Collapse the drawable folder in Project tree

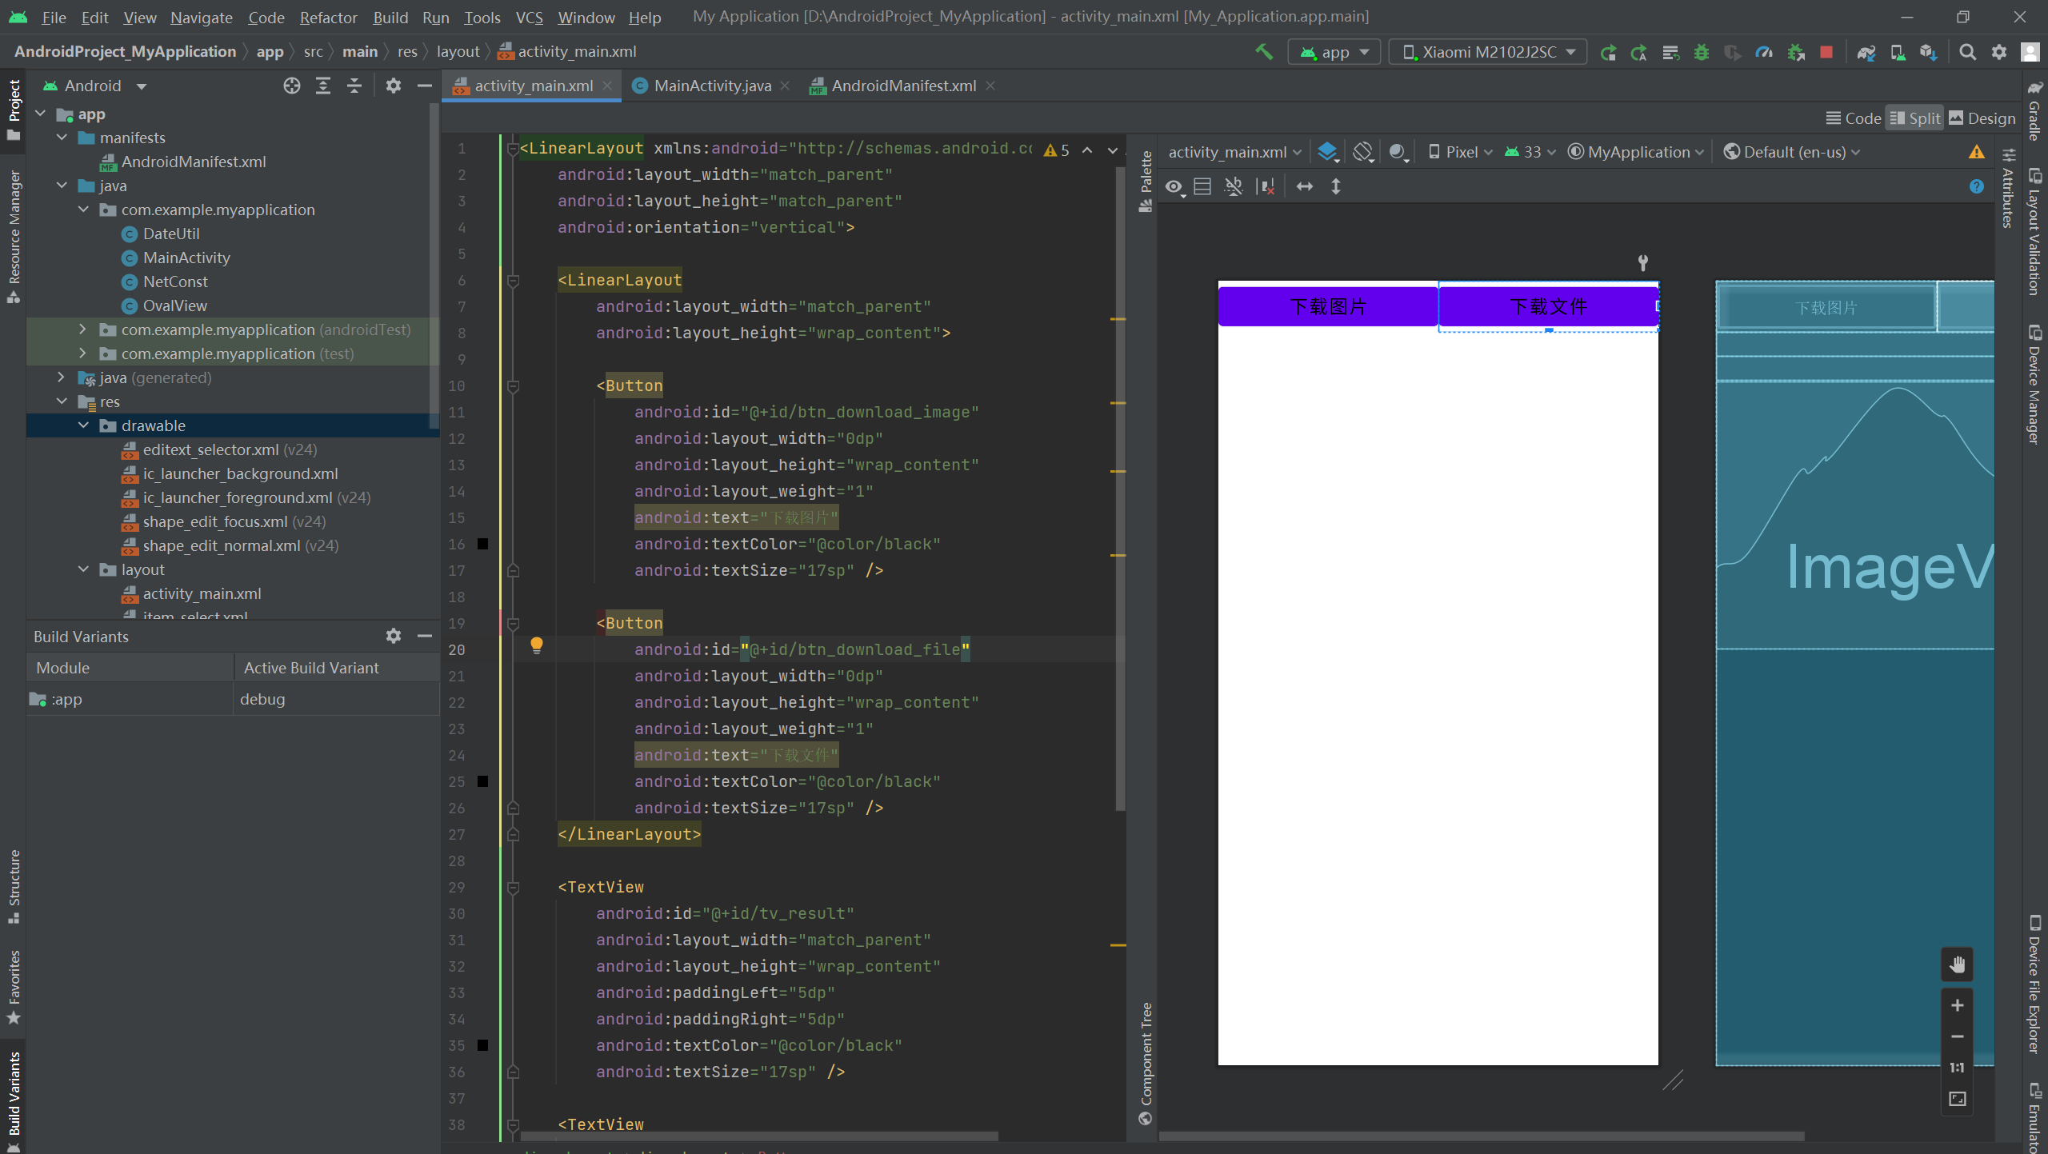pyautogui.click(x=84, y=425)
